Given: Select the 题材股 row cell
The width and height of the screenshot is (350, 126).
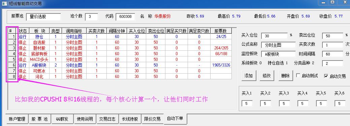Looking at the screenshot, I should 39,48.
